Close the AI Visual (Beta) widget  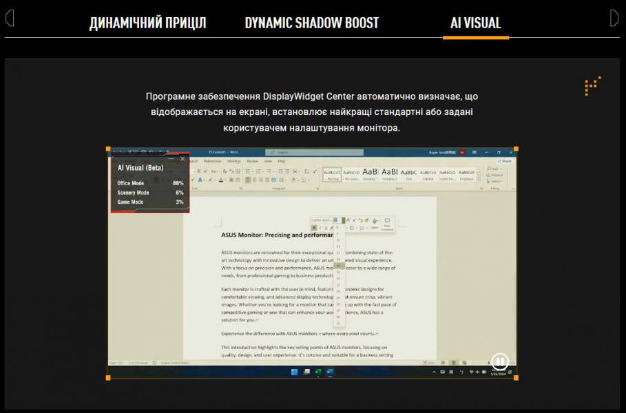tap(182, 158)
